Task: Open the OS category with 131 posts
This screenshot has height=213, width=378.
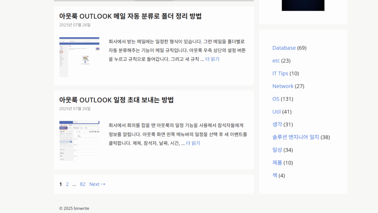Action: click(x=275, y=99)
